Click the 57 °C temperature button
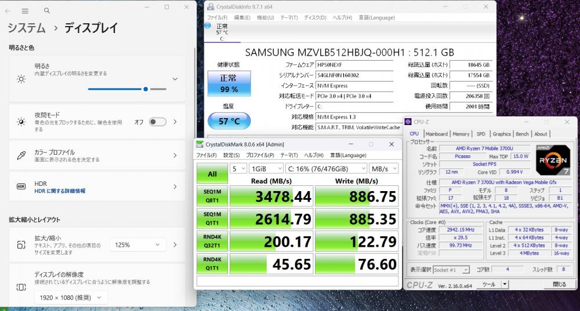580x311 pixels. (229, 121)
